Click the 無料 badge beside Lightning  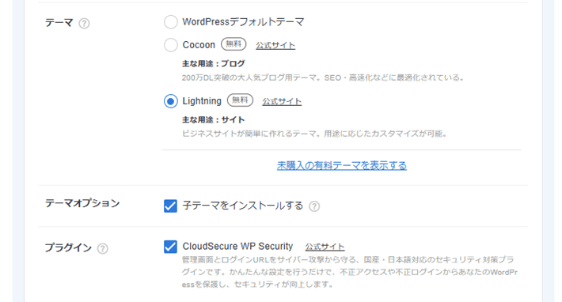click(240, 100)
